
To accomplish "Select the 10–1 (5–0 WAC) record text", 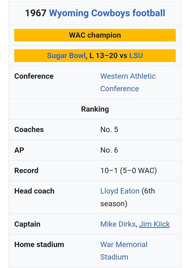I will tap(128, 171).
